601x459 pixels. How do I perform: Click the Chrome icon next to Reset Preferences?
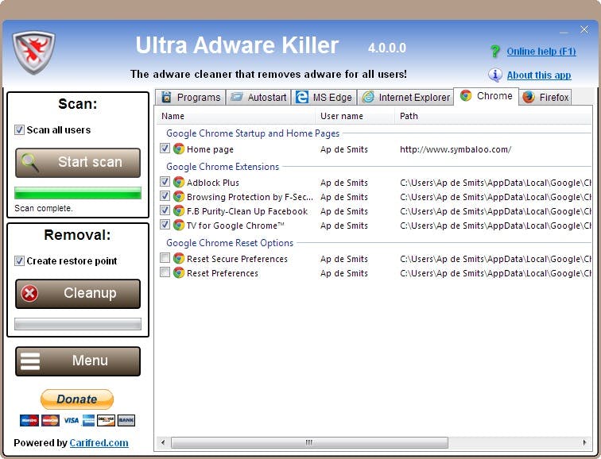tap(179, 272)
